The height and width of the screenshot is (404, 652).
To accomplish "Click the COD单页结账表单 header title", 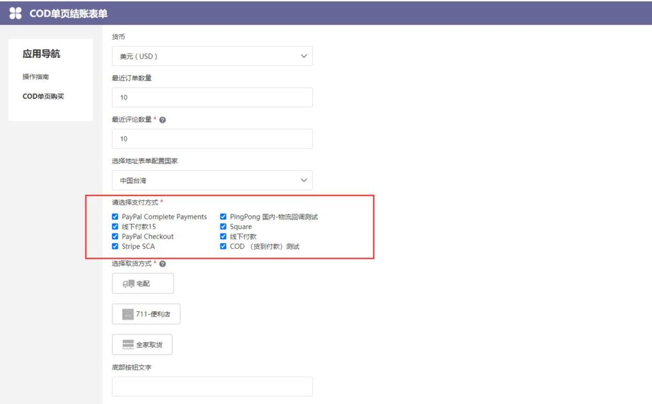I will point(68,14).
